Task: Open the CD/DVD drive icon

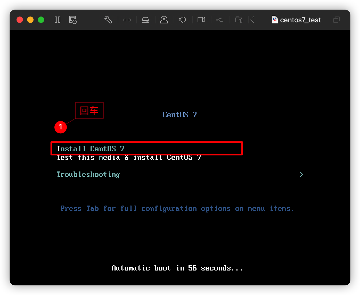Action: pyautogui.click(x=164, y=20)
